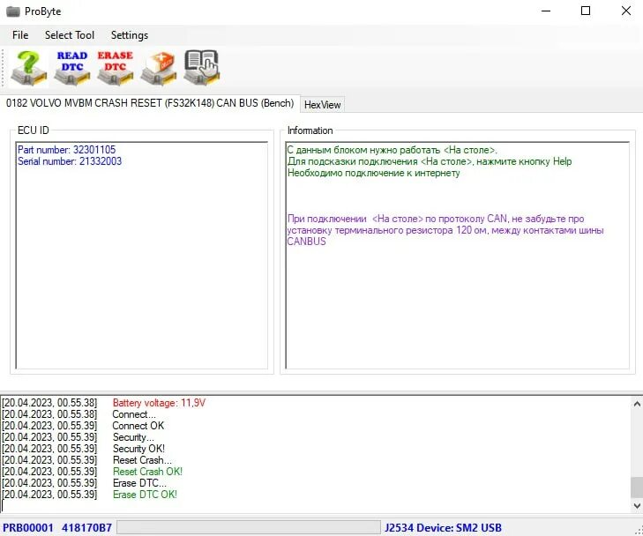Click the Serial number: 21332003 line

(70, 161)
